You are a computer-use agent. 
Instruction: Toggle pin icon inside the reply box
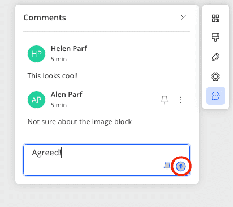[167, 166]
